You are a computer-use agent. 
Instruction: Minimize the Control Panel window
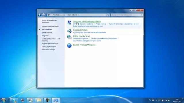[132, 10]
